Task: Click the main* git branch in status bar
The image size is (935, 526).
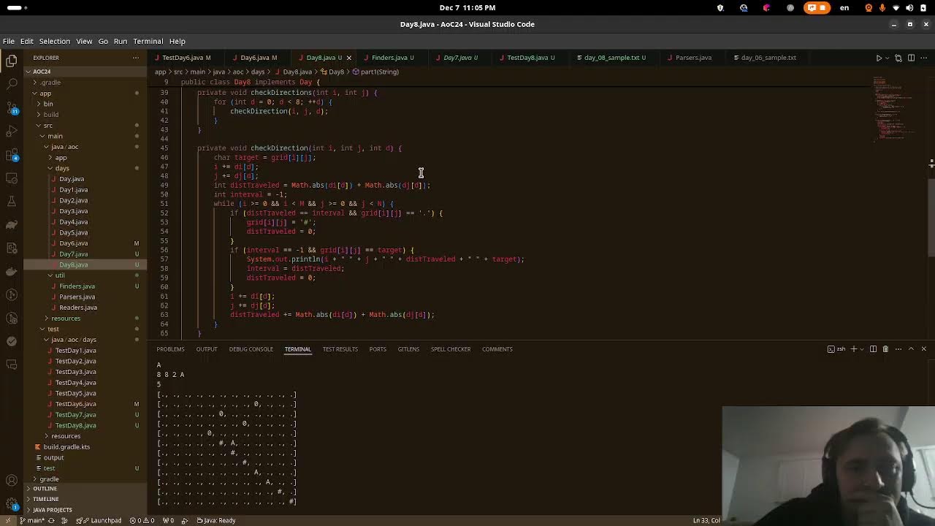Action: [x=31, y=521]
